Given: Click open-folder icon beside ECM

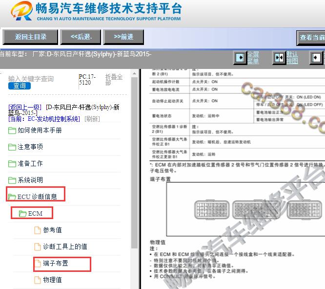Looking at the screenshot, I should (x=22, y=213).
